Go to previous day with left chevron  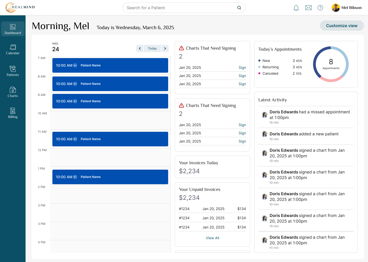140,48
